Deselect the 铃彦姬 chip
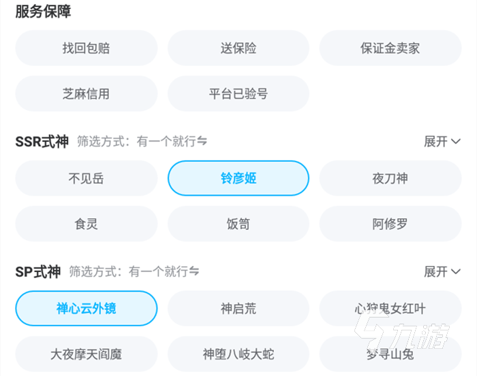This screenshot has height=376, width=477. (238, 179)
